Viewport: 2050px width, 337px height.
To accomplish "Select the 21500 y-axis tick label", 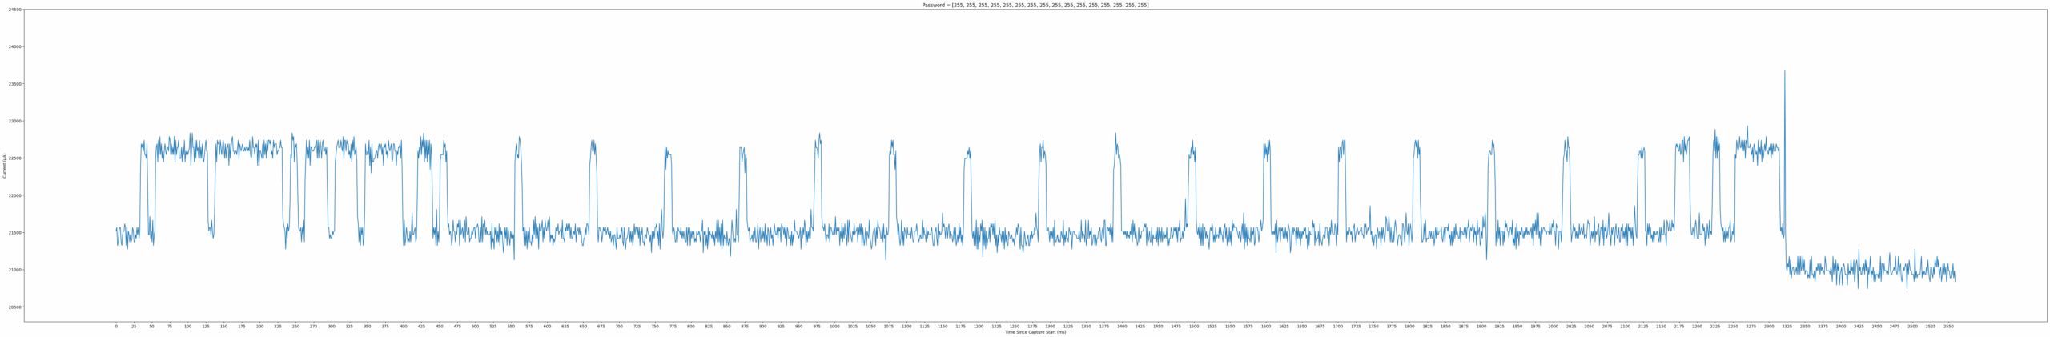I will [16, 233].
